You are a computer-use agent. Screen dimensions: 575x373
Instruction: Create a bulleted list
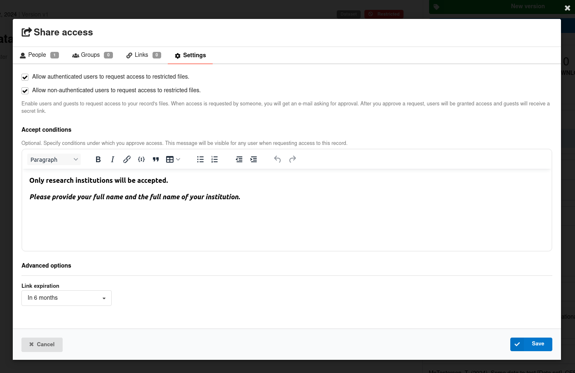[x=200, y=160]
